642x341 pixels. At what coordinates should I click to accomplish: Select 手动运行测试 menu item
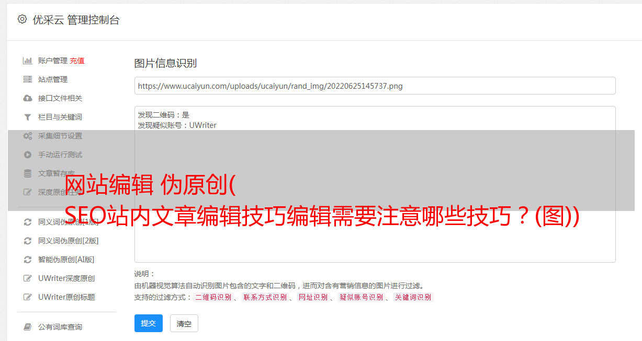pos(60,155)
